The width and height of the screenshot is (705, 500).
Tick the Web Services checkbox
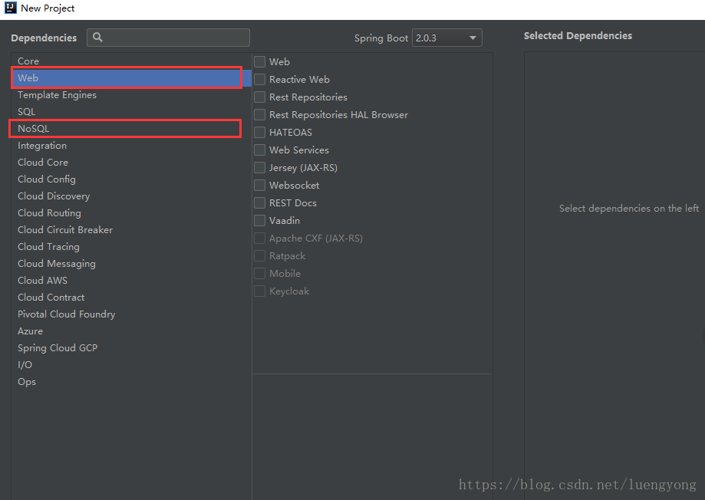click(260, 150)
